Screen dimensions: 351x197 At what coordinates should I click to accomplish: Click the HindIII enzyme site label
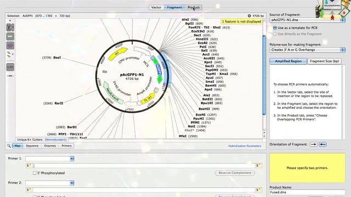click(202, 39)
